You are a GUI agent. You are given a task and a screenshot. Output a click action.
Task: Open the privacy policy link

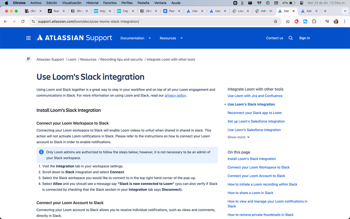pos(175,95)
